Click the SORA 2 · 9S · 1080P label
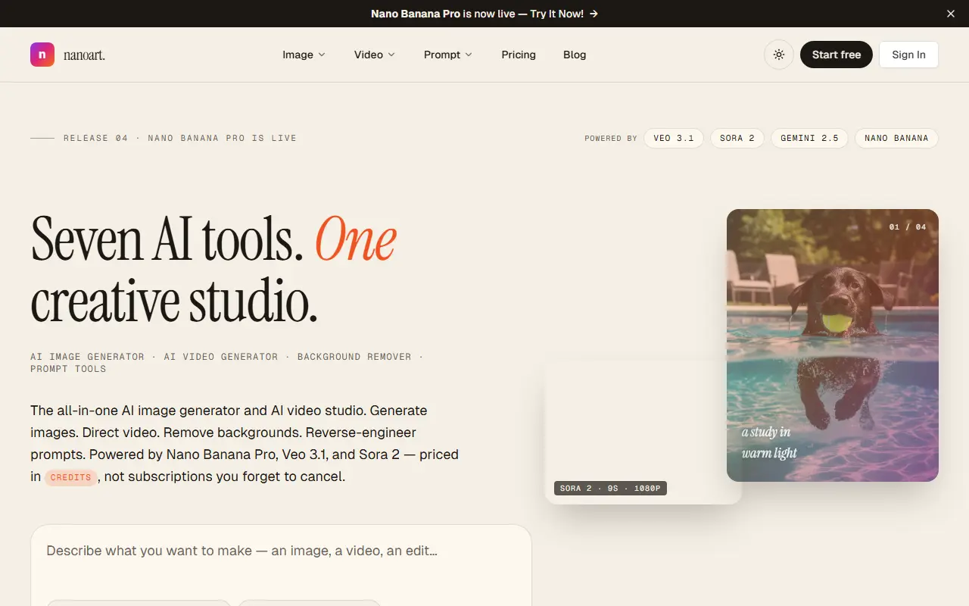The image size is (969, 606). coord(610,489)
